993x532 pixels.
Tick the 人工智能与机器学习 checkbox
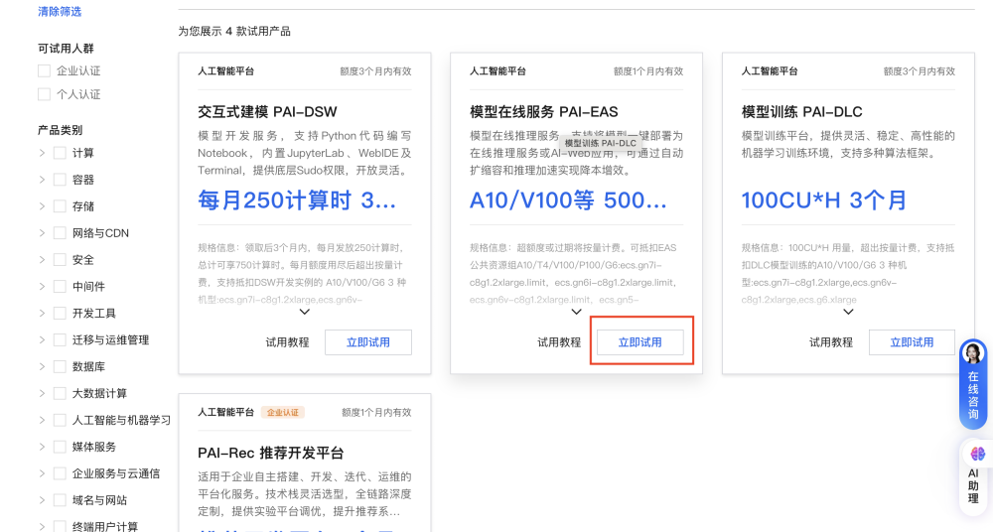[x=60, y=420]
